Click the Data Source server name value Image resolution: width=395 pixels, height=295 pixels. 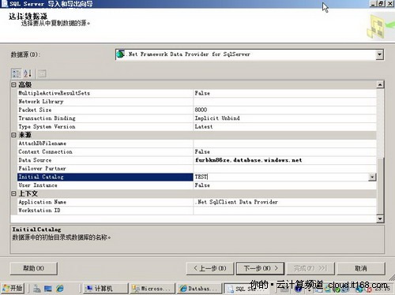[248, 160]
